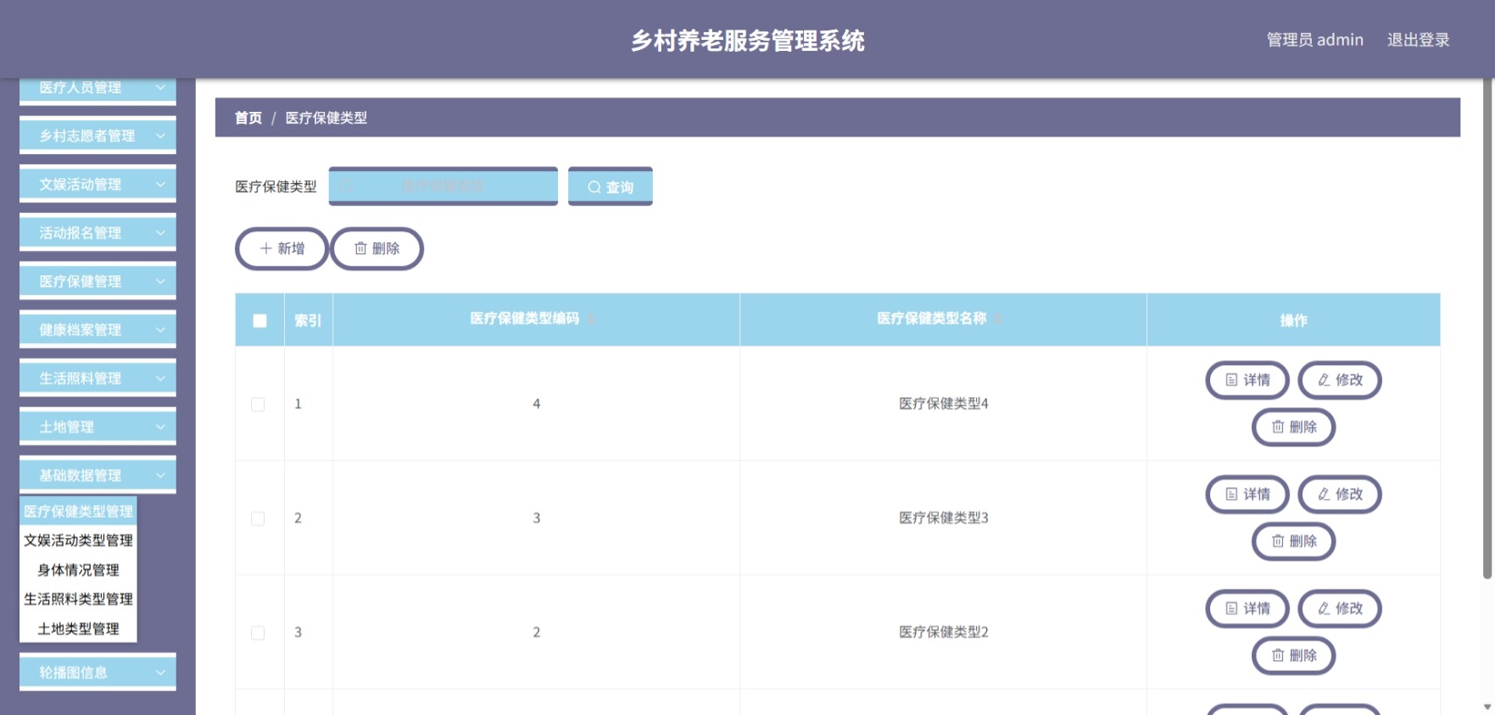Click the search icon inside the filter input
This screenshot has height=715, width=1495.
point(346,186)
